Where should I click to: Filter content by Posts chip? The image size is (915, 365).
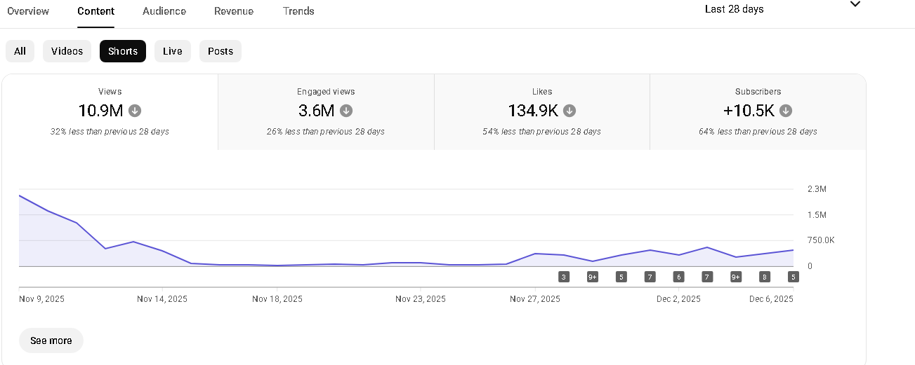point(220,51)
